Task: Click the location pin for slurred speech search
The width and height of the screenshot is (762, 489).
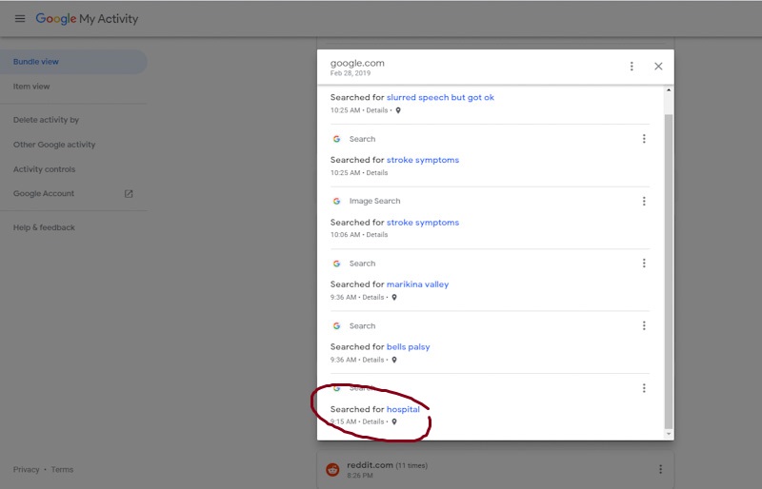Action: click(398, 110)
